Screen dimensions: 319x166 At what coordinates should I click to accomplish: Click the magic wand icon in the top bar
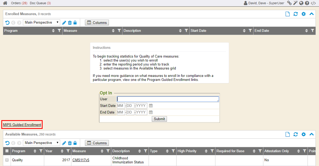point(295,3)
